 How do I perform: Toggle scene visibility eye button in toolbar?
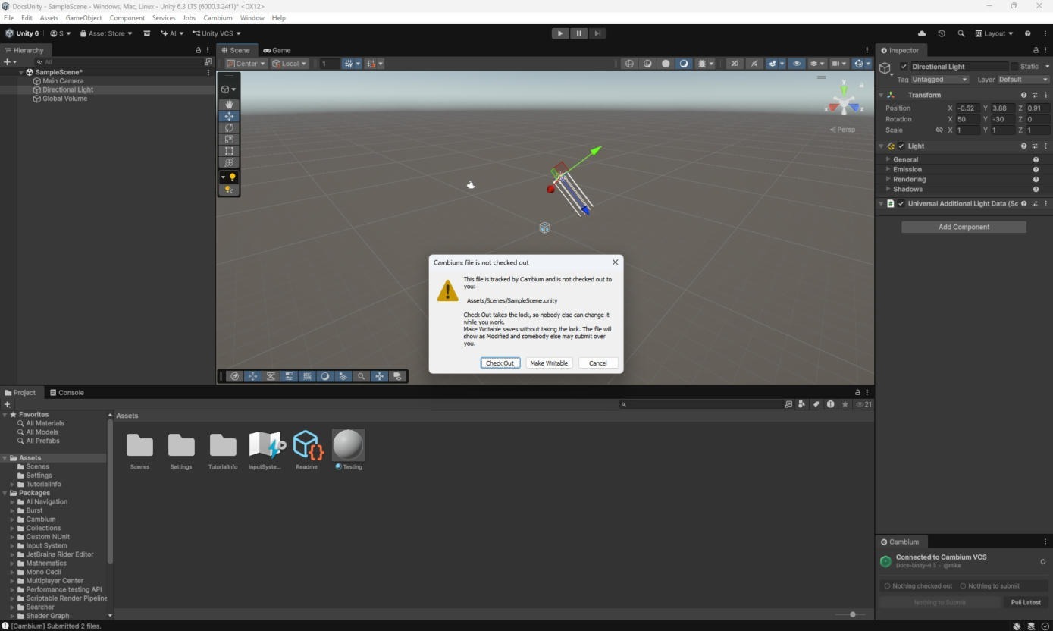797,64
